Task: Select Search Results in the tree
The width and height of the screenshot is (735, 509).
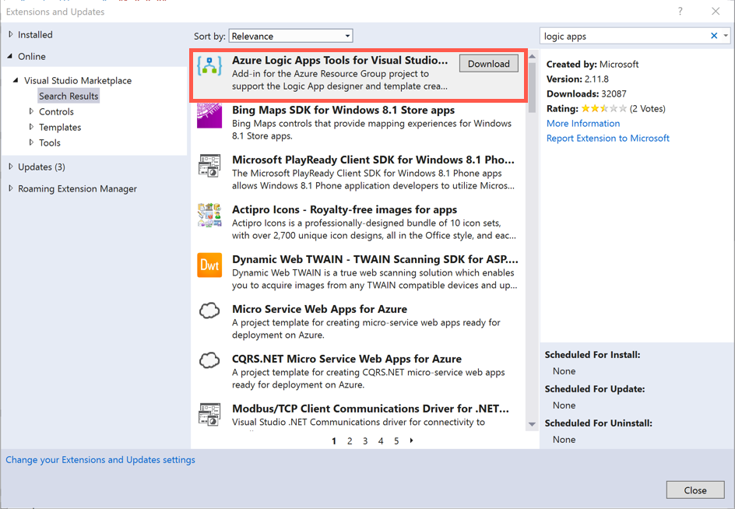Action: pos(69,96)
